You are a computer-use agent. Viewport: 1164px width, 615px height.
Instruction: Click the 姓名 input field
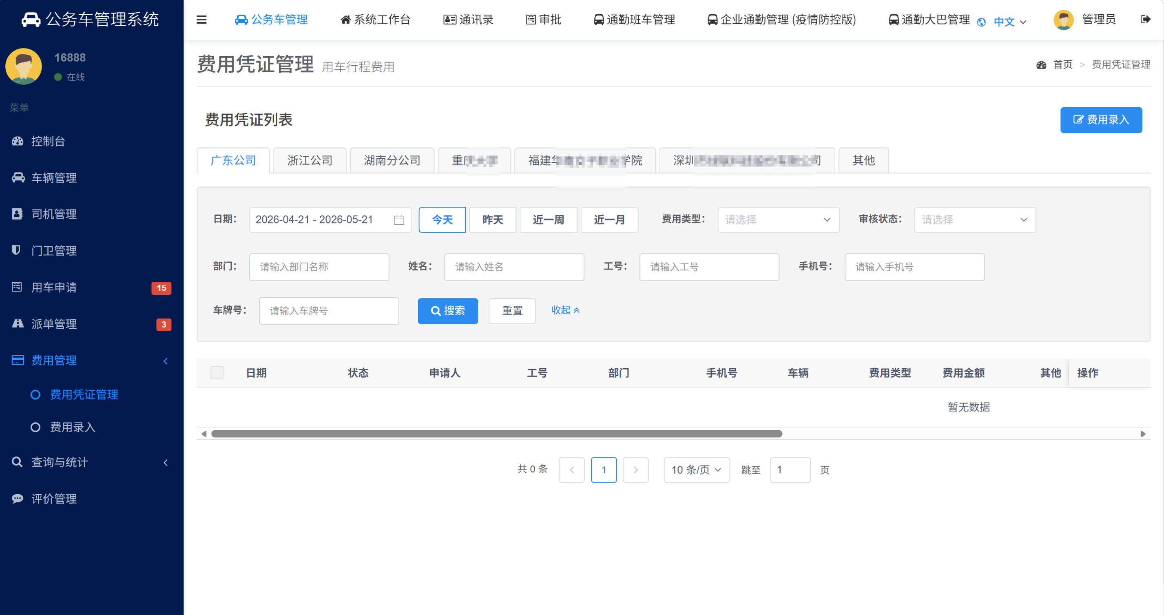click(x=514, y=267)
